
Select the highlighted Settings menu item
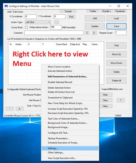point(70,148)
